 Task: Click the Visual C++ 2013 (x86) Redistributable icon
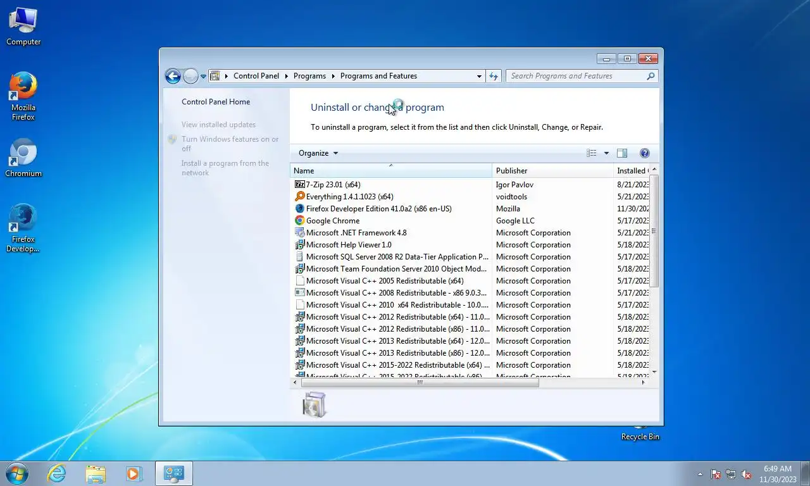click(x=300, y=353)
